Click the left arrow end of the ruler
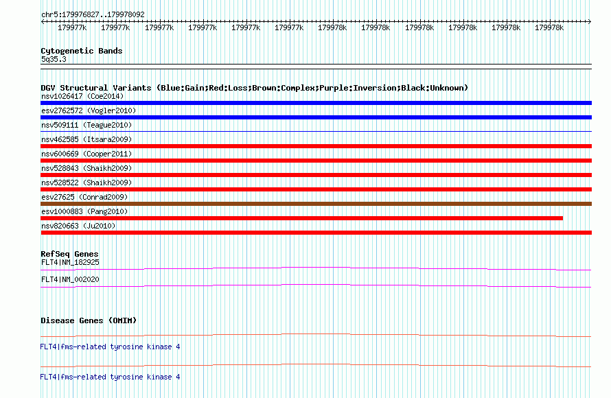Image resolution: width=611 pixels, height=398 pixels. click(x=43, y=22)
